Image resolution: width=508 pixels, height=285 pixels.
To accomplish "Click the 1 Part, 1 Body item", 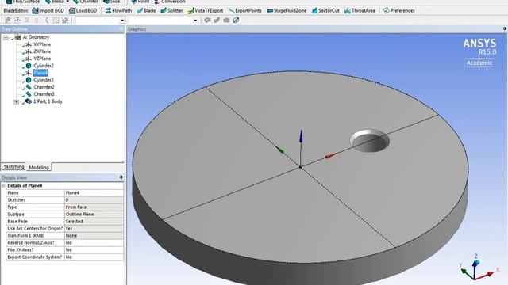I will [48, 101].
